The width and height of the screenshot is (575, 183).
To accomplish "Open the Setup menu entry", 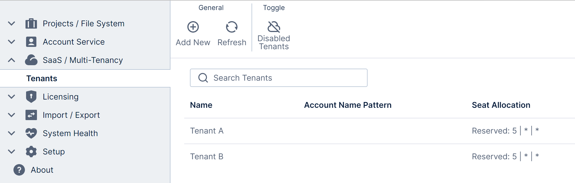I will click(54, 152).
